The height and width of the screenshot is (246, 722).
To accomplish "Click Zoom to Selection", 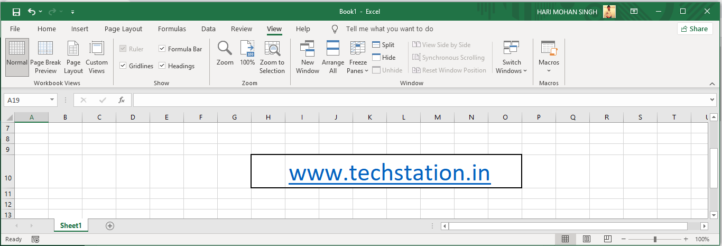I will point(272,57).
